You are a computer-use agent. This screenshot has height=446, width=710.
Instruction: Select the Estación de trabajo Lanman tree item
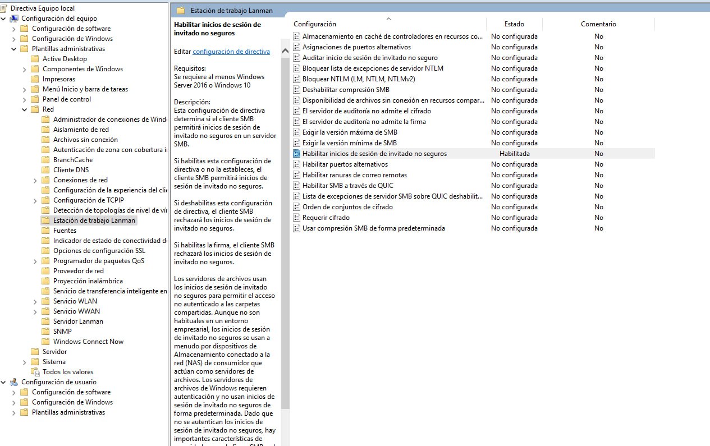(x=94, y=220)
